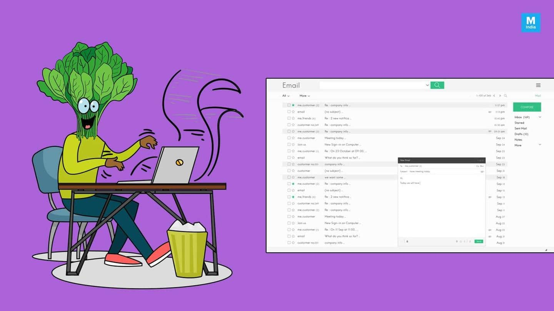Open the All filter dropdown

pos(286,96)
